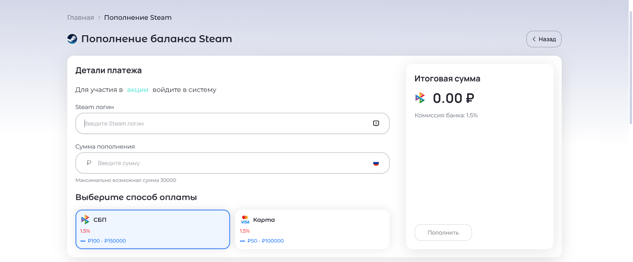
Task: Focus the Введите сумму amount field
Action: point(232,163)
